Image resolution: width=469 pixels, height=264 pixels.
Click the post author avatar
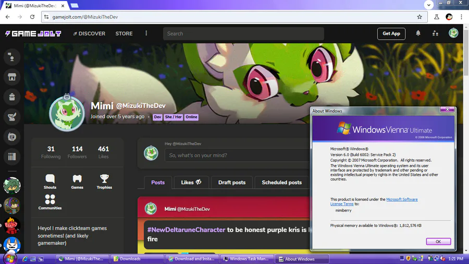[x=151, y=209]
